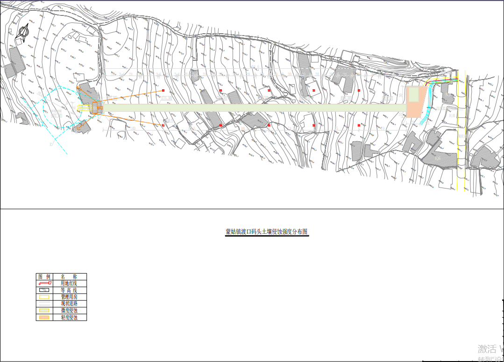The image size is (504, 362).
Task: Click the north arrow compass symbol
Action: point(23,33)
